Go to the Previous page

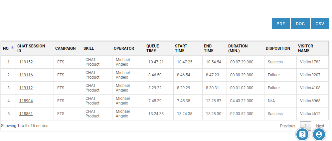click(287, 126)
